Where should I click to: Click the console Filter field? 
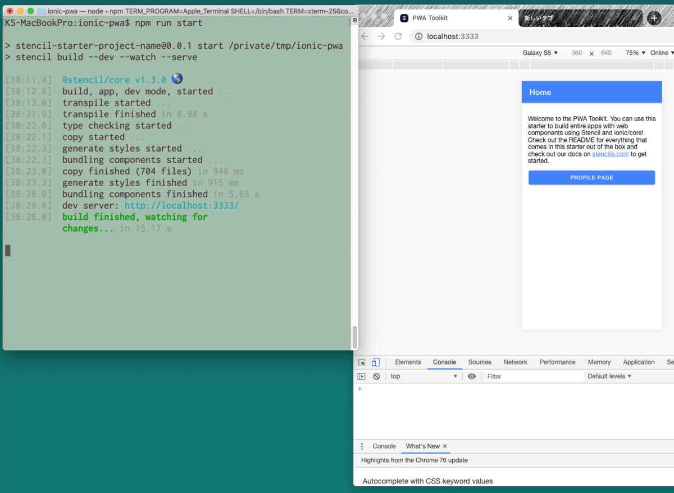(x=534, y=376)
